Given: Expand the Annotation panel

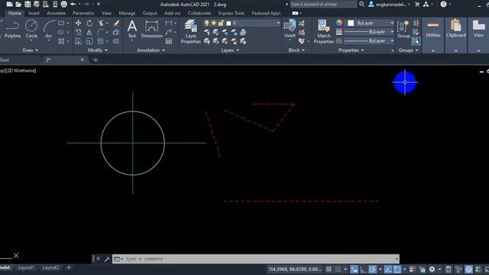Looking at the screenshot, I should tap(151, 50).
